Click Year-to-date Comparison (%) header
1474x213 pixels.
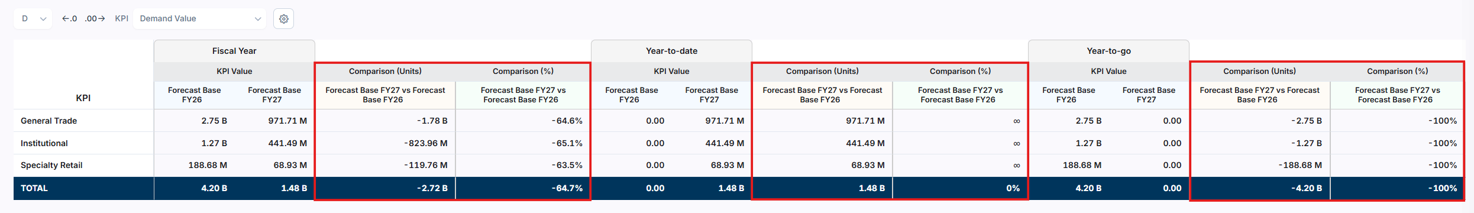coord(960,71)
